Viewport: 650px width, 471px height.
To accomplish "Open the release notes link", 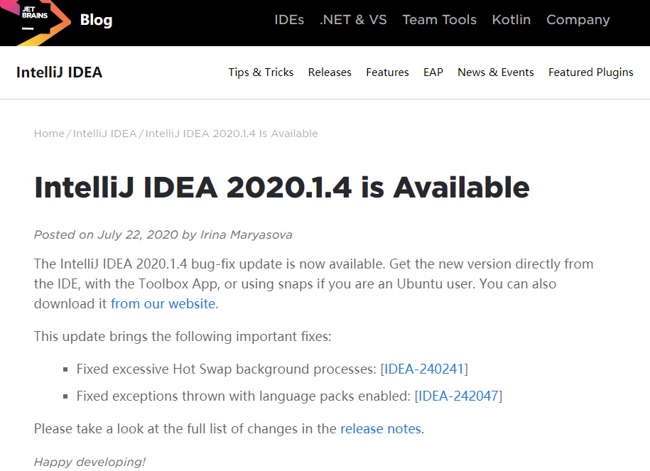I will pyautogui.click(x=381, y=428).
